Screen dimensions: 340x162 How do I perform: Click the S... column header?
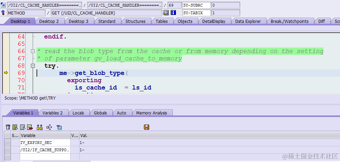tap(15, 135)
